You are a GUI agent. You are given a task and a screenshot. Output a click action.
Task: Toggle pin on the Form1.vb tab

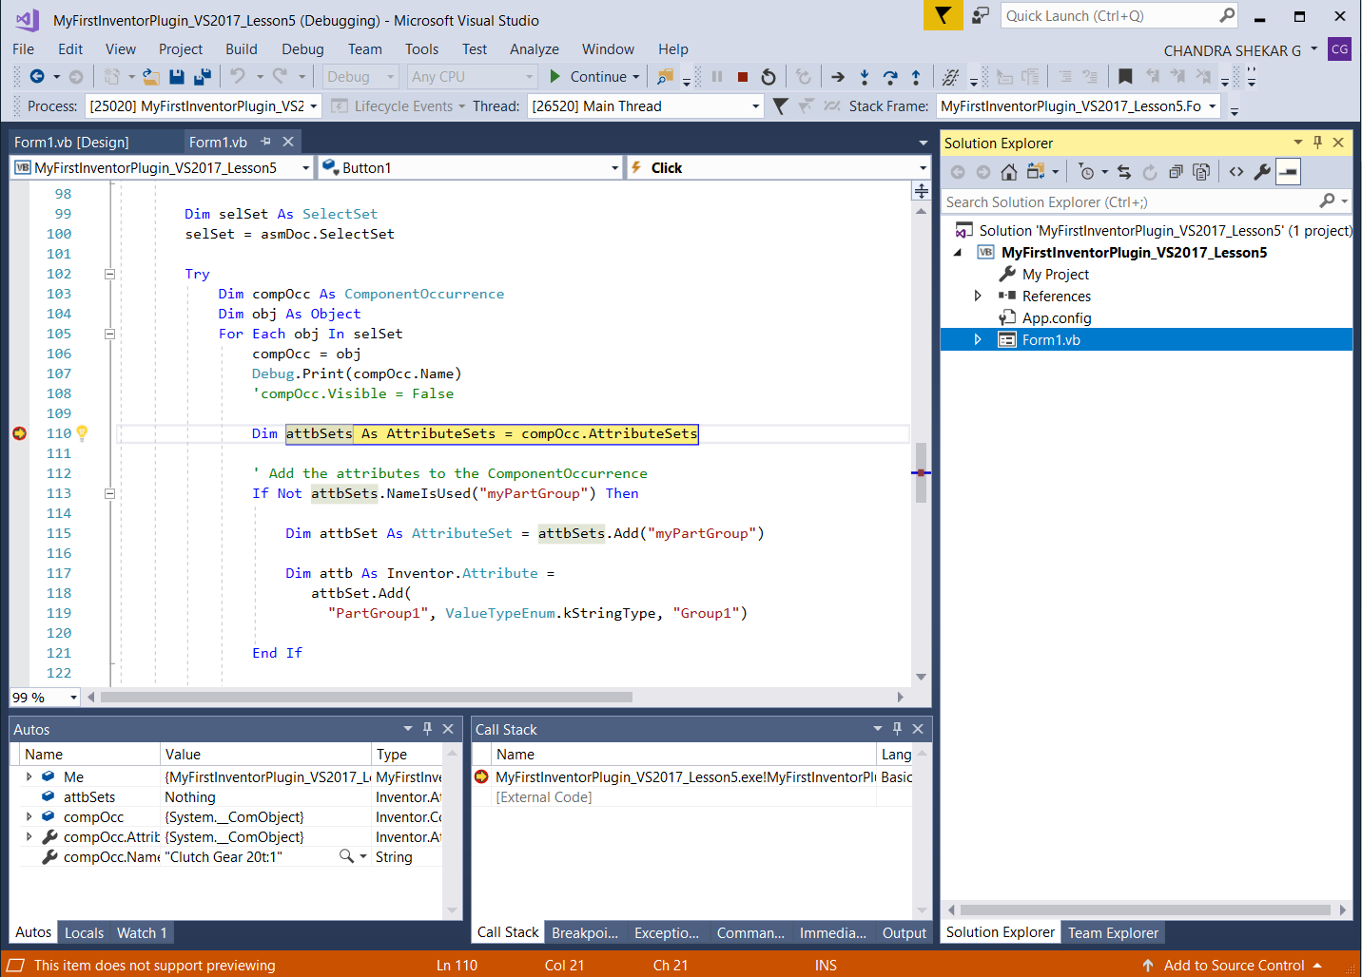click(265, 142)
